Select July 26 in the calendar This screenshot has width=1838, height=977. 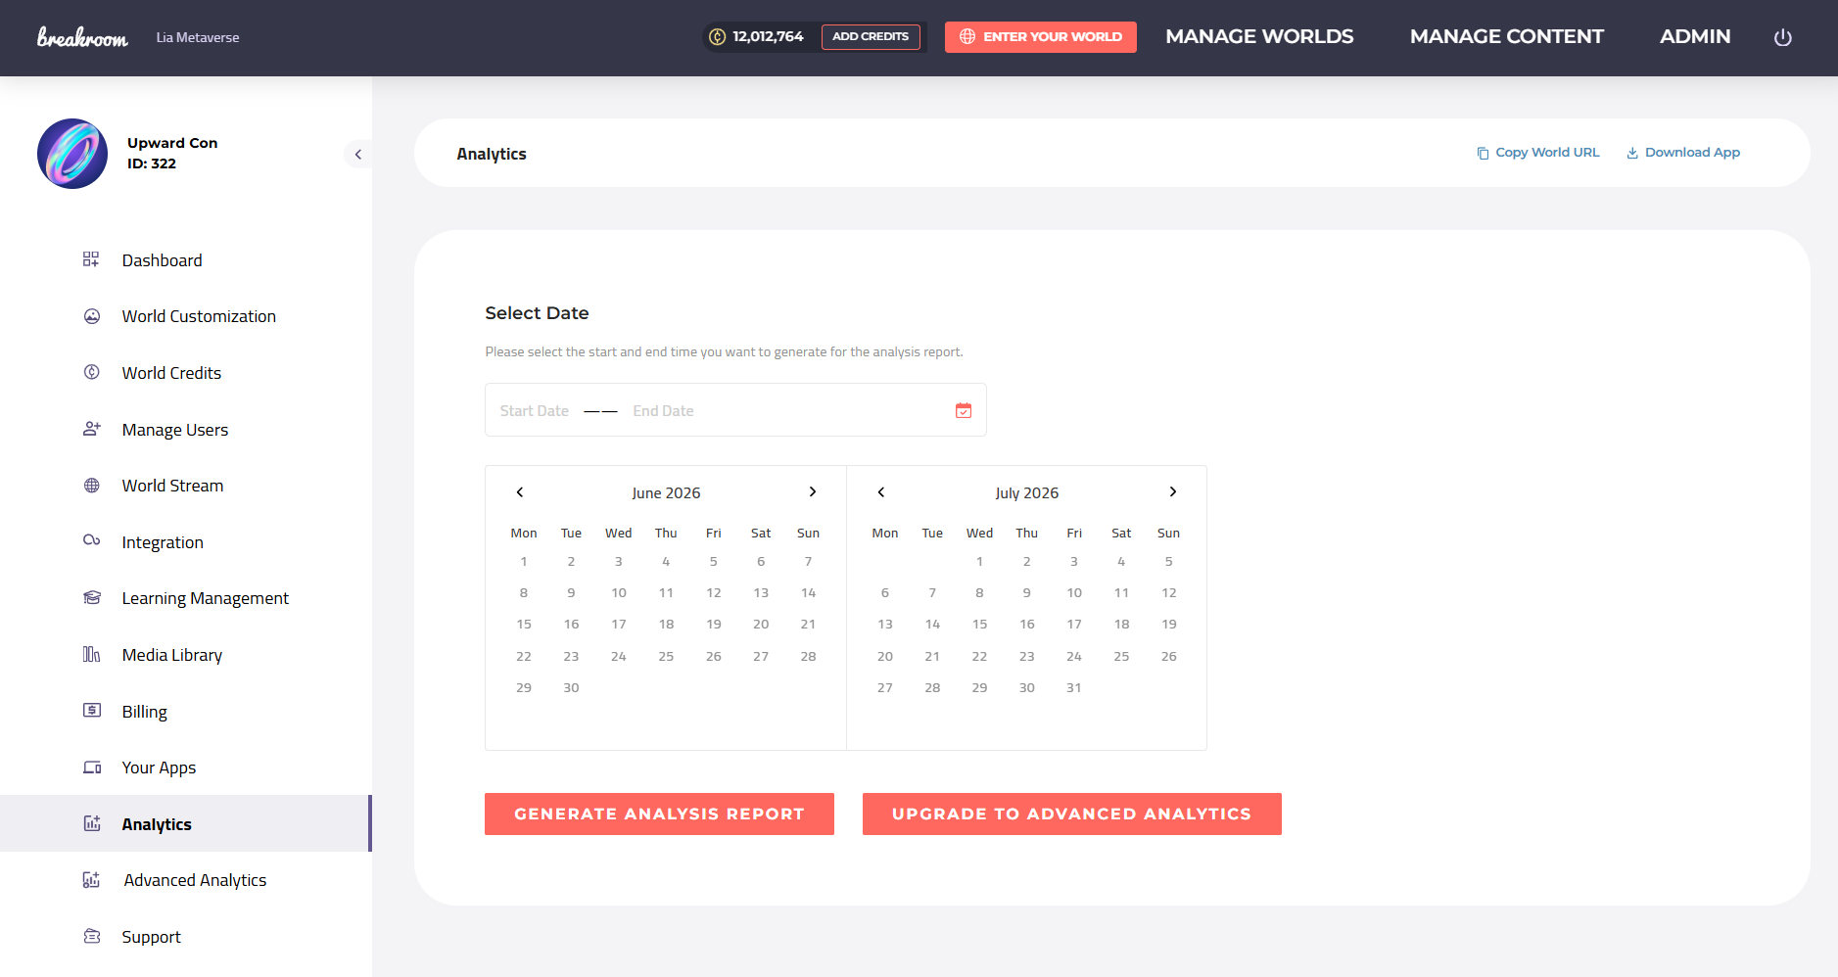1169,657
